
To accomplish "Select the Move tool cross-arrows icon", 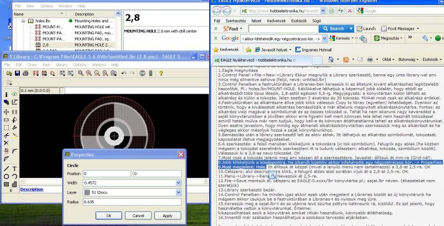I will 6,112.
